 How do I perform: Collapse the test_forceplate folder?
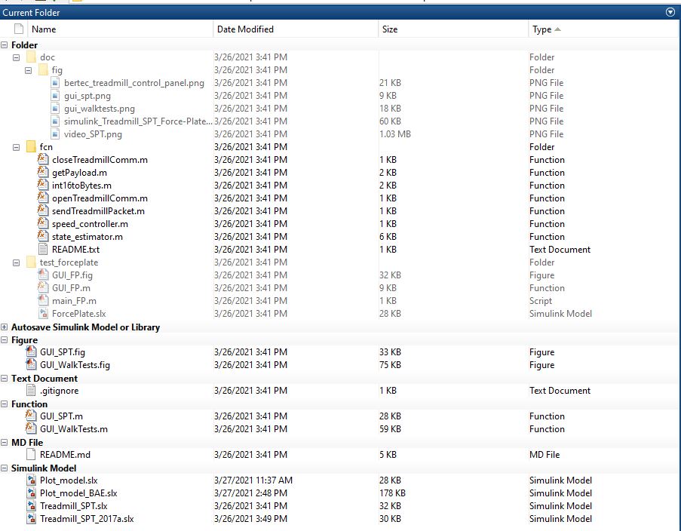tap(16, 262)
